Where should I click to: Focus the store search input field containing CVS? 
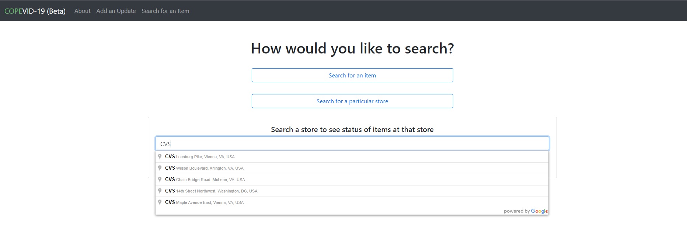[x=352, y=143]
